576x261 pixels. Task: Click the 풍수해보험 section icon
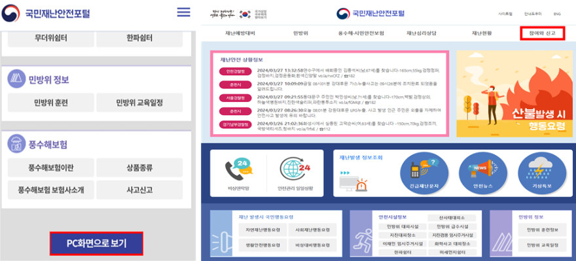pos(16,143)
